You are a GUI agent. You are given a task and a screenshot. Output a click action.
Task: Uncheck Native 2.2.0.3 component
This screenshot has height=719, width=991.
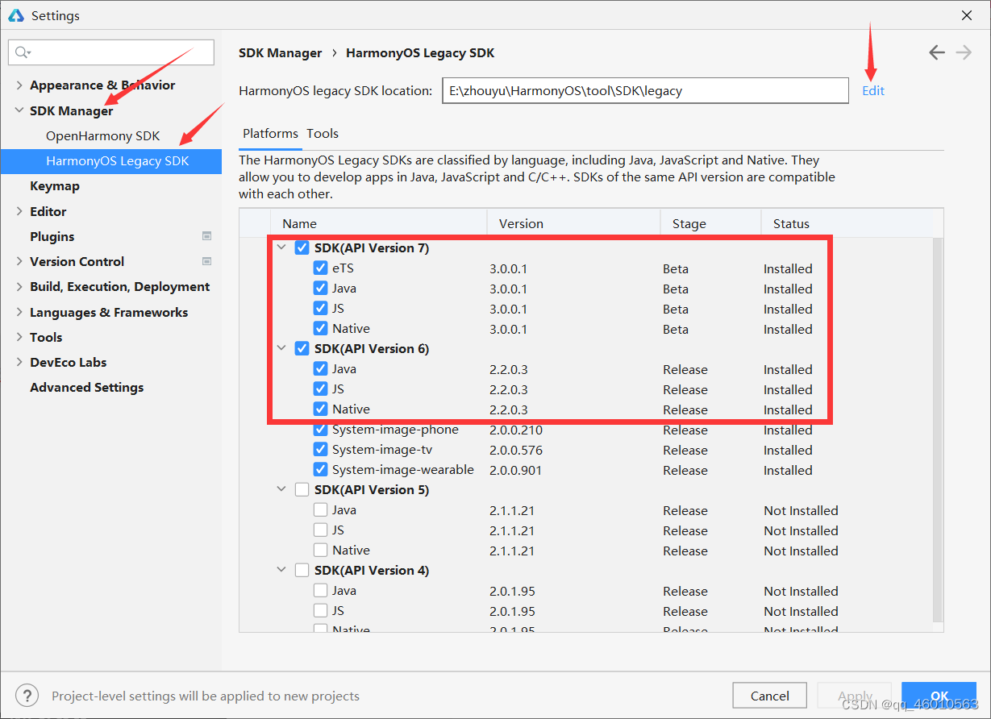(x=320, y=409)
